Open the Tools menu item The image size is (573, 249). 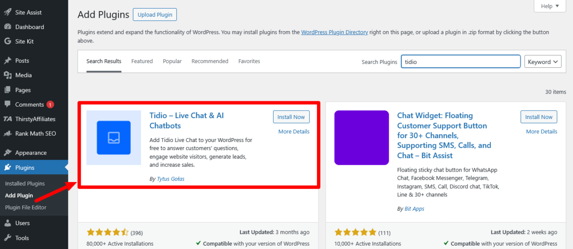tap(22, 238)
